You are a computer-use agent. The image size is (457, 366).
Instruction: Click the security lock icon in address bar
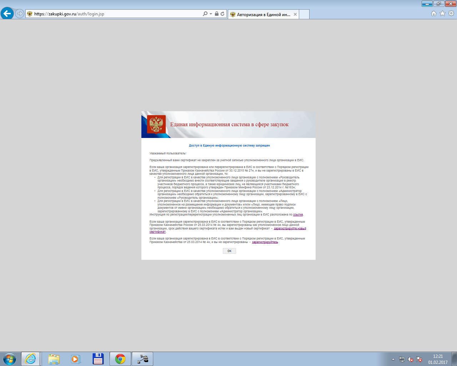click(x=217, y=14)
